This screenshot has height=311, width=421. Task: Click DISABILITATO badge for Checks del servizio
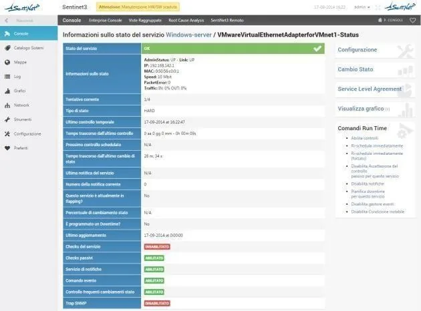[157, 247]
